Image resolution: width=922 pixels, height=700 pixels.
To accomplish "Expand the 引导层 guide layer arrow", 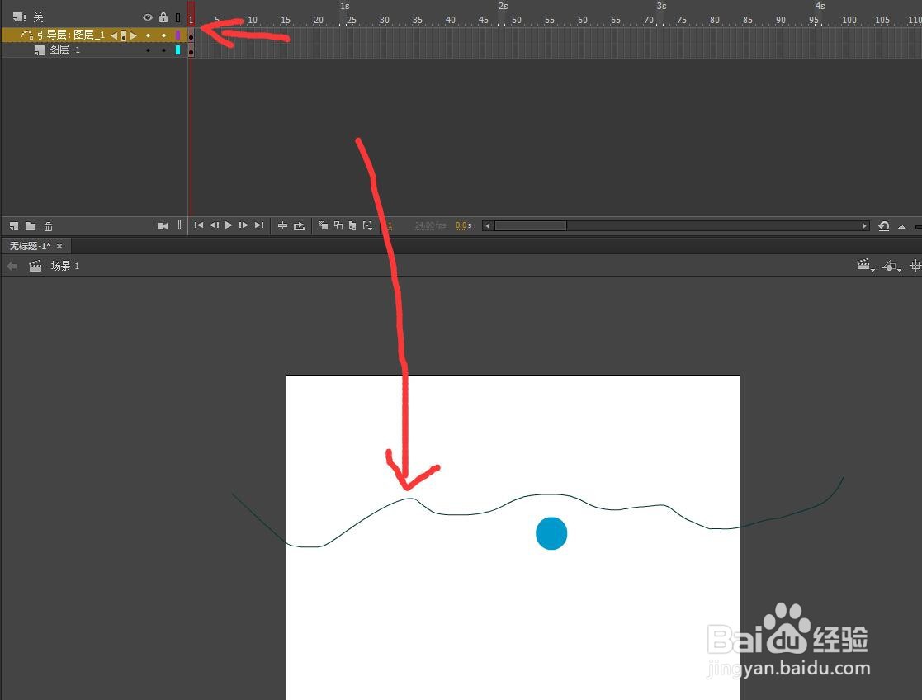I will click(134, 35).
